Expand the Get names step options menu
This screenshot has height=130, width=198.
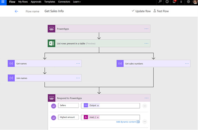coord(78,63)
